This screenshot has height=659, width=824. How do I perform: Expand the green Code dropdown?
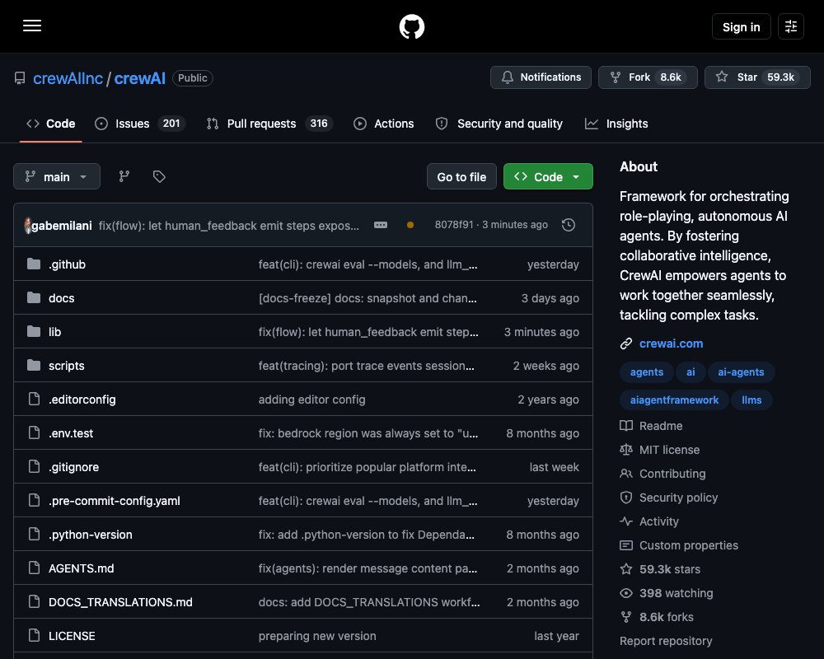548,176
